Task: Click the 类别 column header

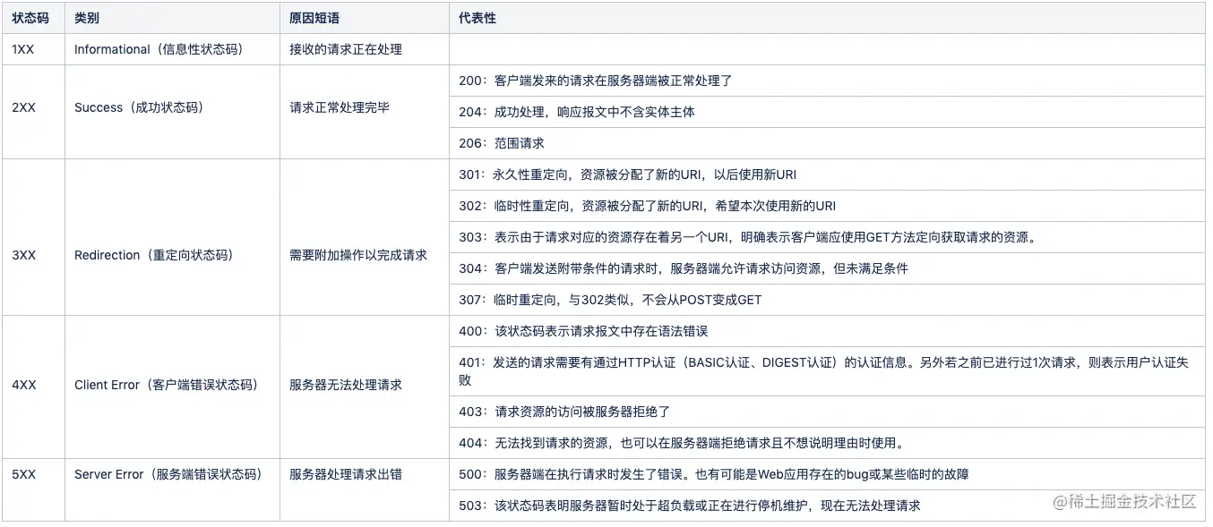Action: coord(172,18)
